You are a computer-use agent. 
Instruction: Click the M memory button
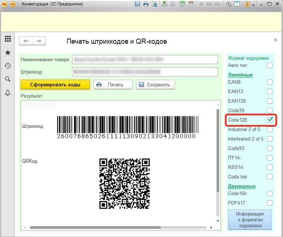(x=201, y=4)
